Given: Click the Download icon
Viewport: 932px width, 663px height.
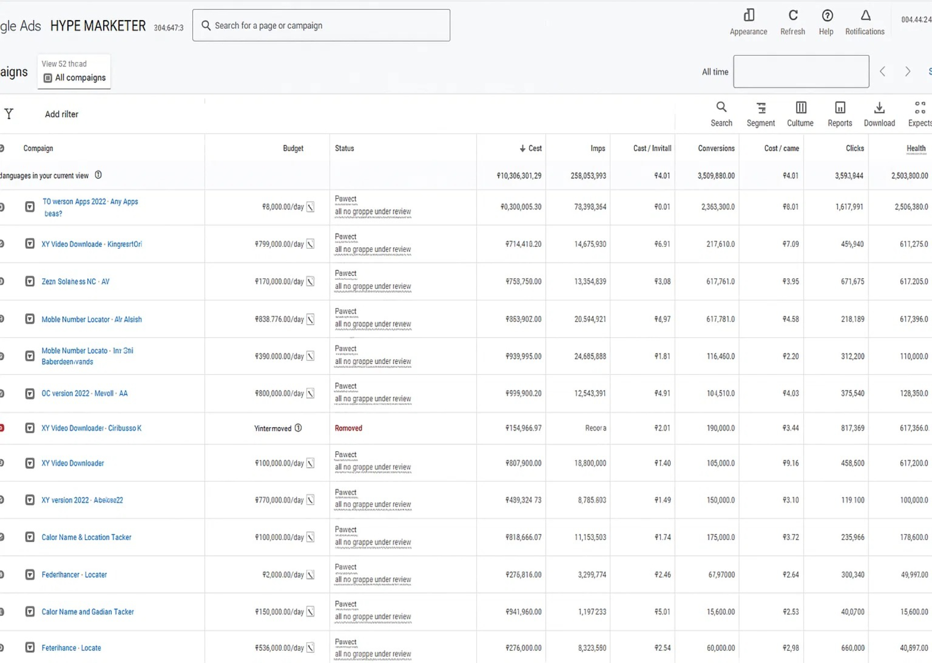Looking at the screenshot, I should [879, 108].
